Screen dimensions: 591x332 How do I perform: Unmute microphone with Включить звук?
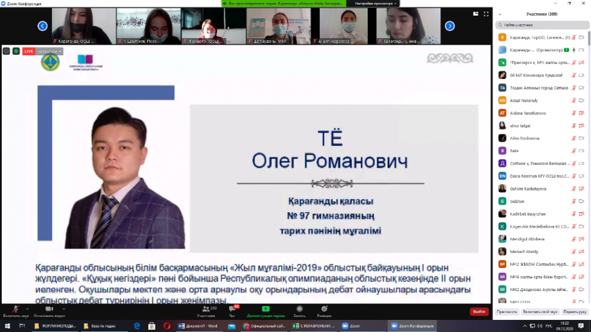(16, 310)
